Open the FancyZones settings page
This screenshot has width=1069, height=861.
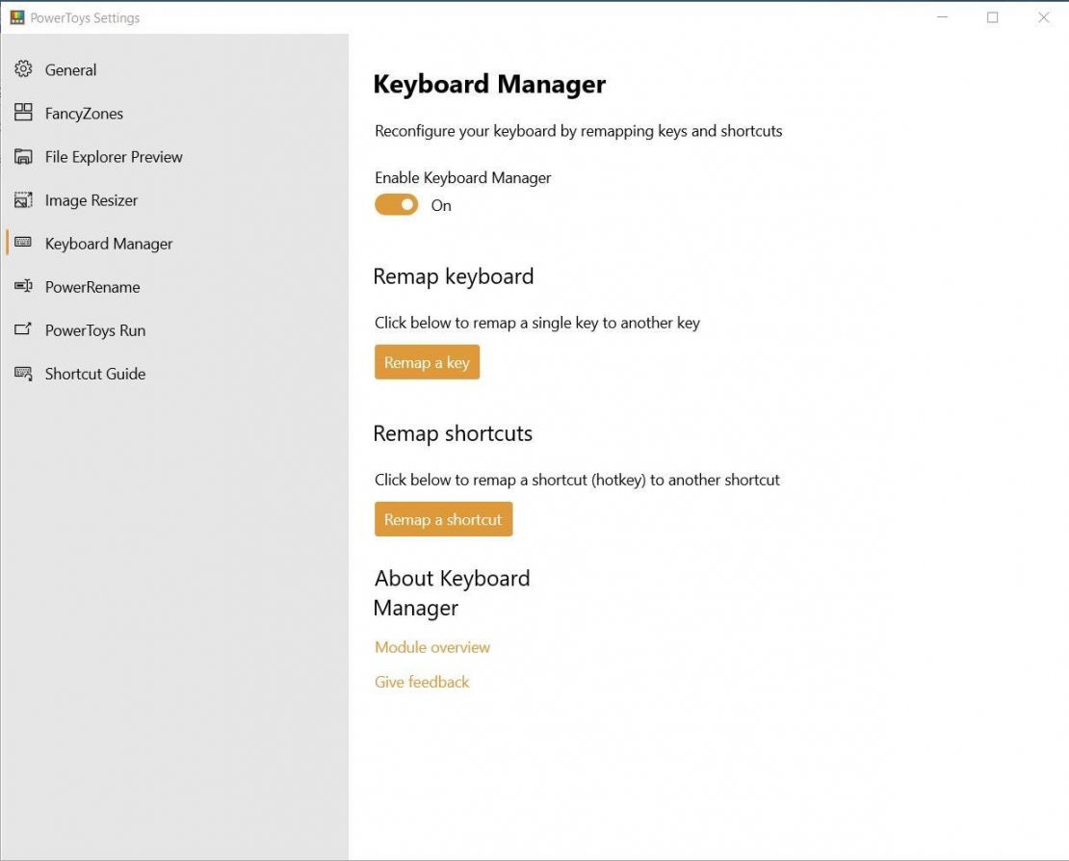tap(84, 113)
